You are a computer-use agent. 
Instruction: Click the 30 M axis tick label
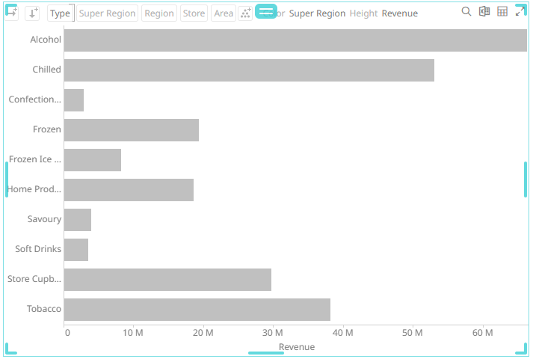[x=273, y=333]
